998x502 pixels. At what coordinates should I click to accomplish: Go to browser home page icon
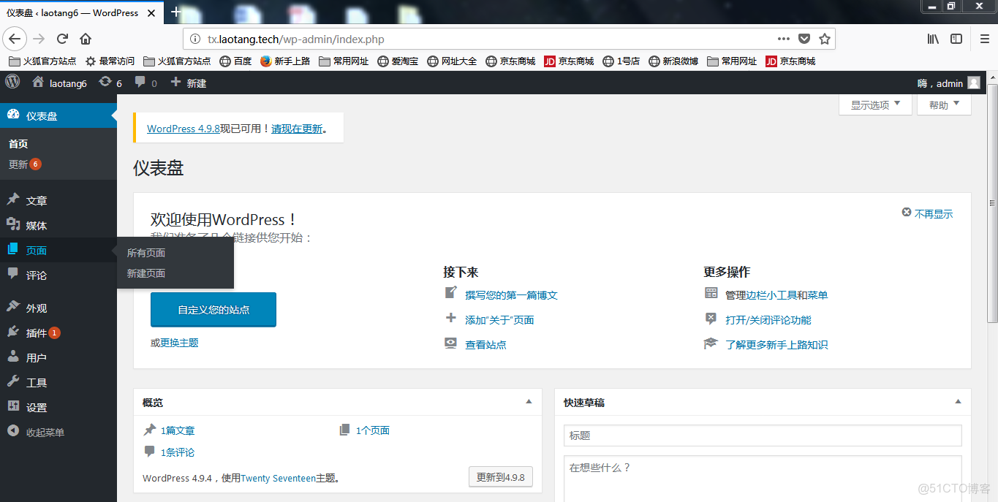point(86,39)
